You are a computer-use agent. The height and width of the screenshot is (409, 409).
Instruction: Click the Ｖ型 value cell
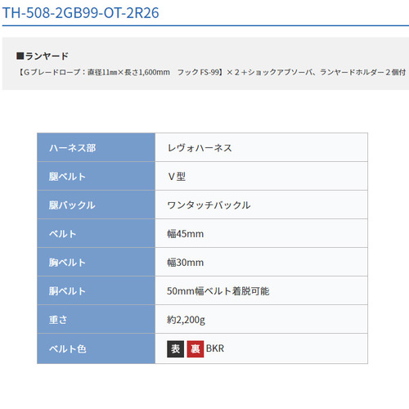[x=261, y=176]
